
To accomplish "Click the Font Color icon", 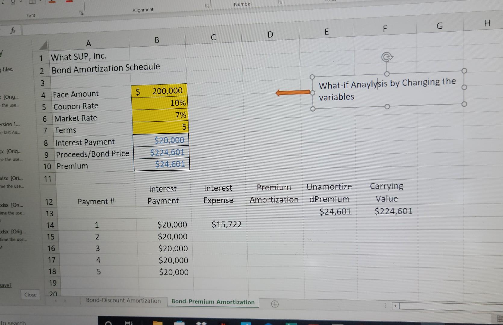I will (69, 2).
